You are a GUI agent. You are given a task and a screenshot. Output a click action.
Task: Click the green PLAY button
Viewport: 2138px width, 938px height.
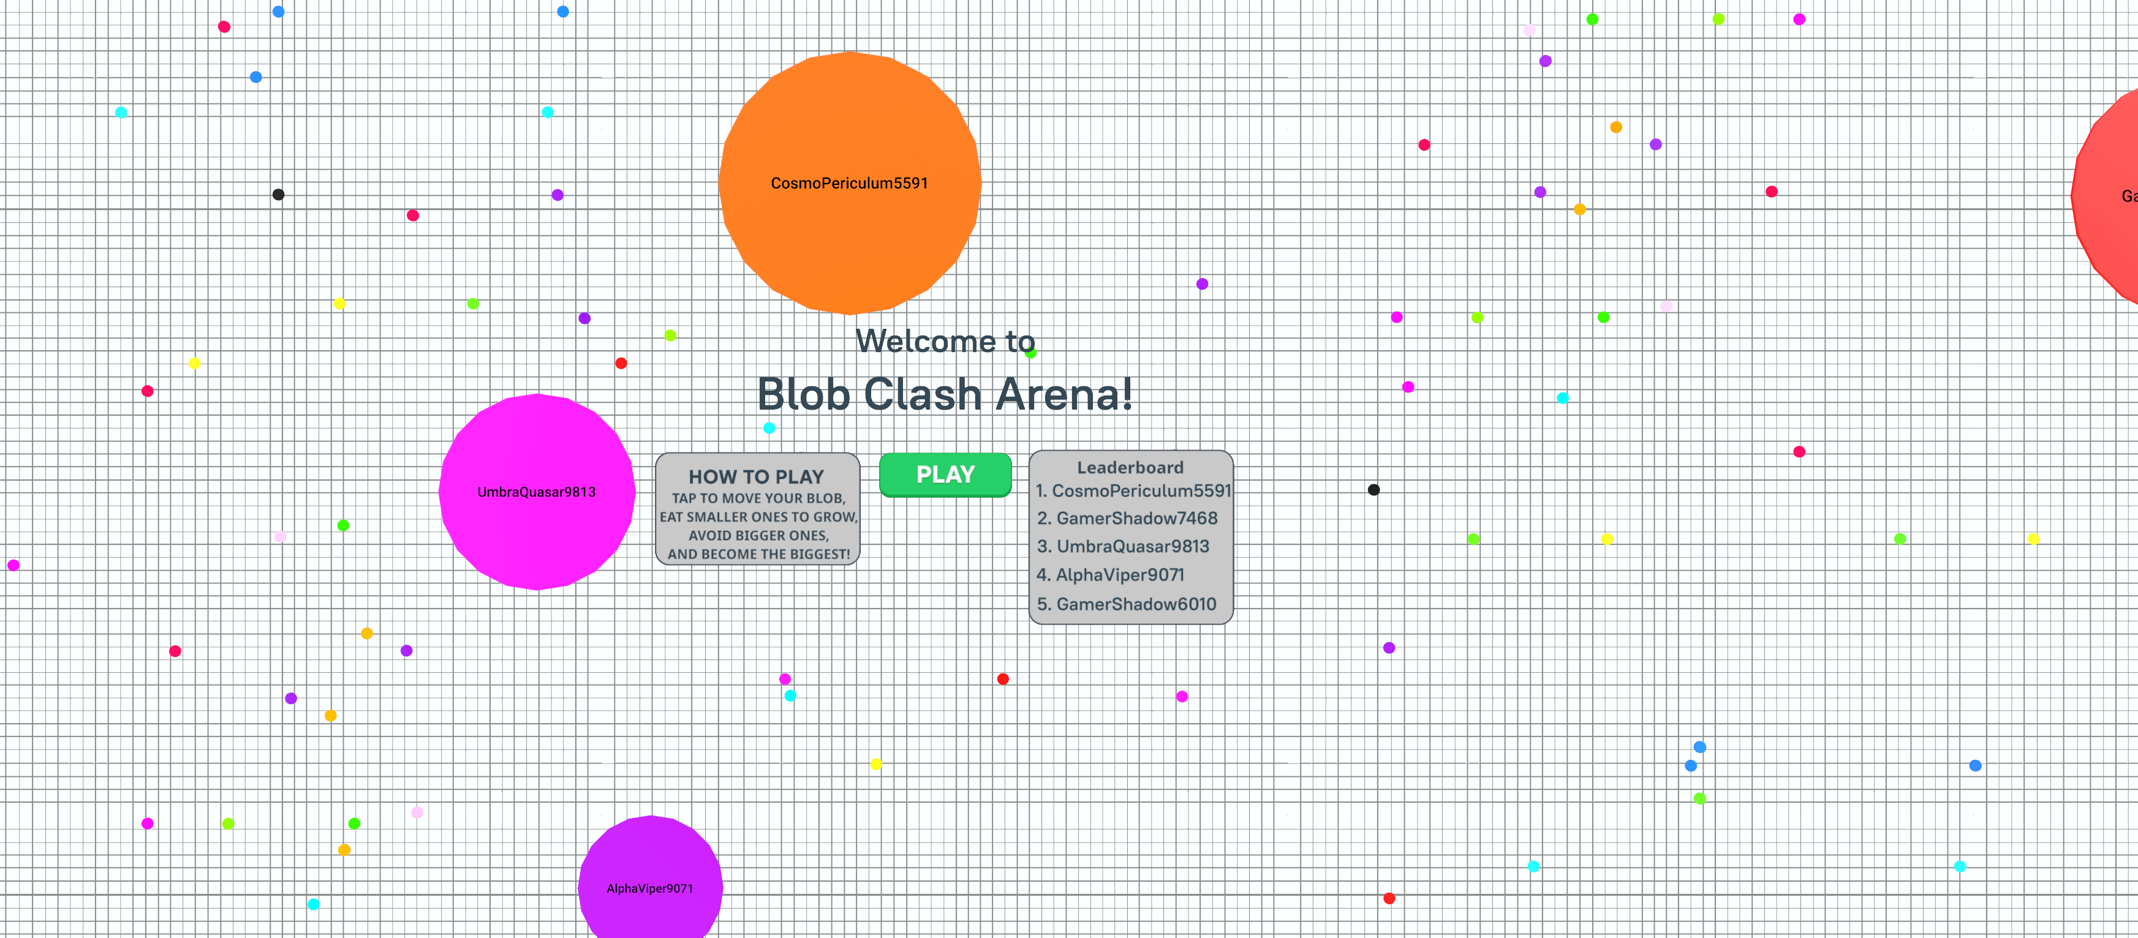pyautogui.click(x=945, y=475)
